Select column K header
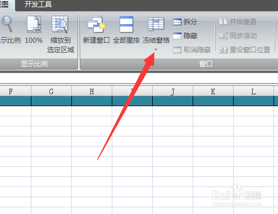This screenshot has width=278, height=214. [x=213, y=92]
